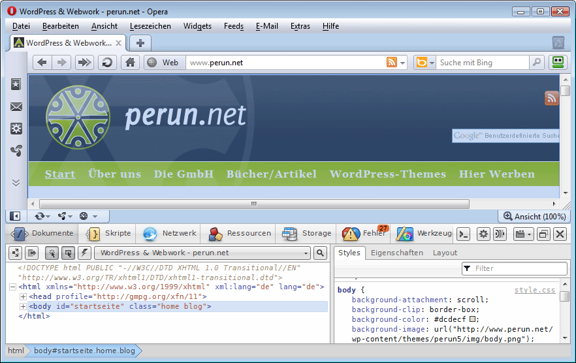Toggle select element by clicking button
576x363 pixels.
pos(52,253)
